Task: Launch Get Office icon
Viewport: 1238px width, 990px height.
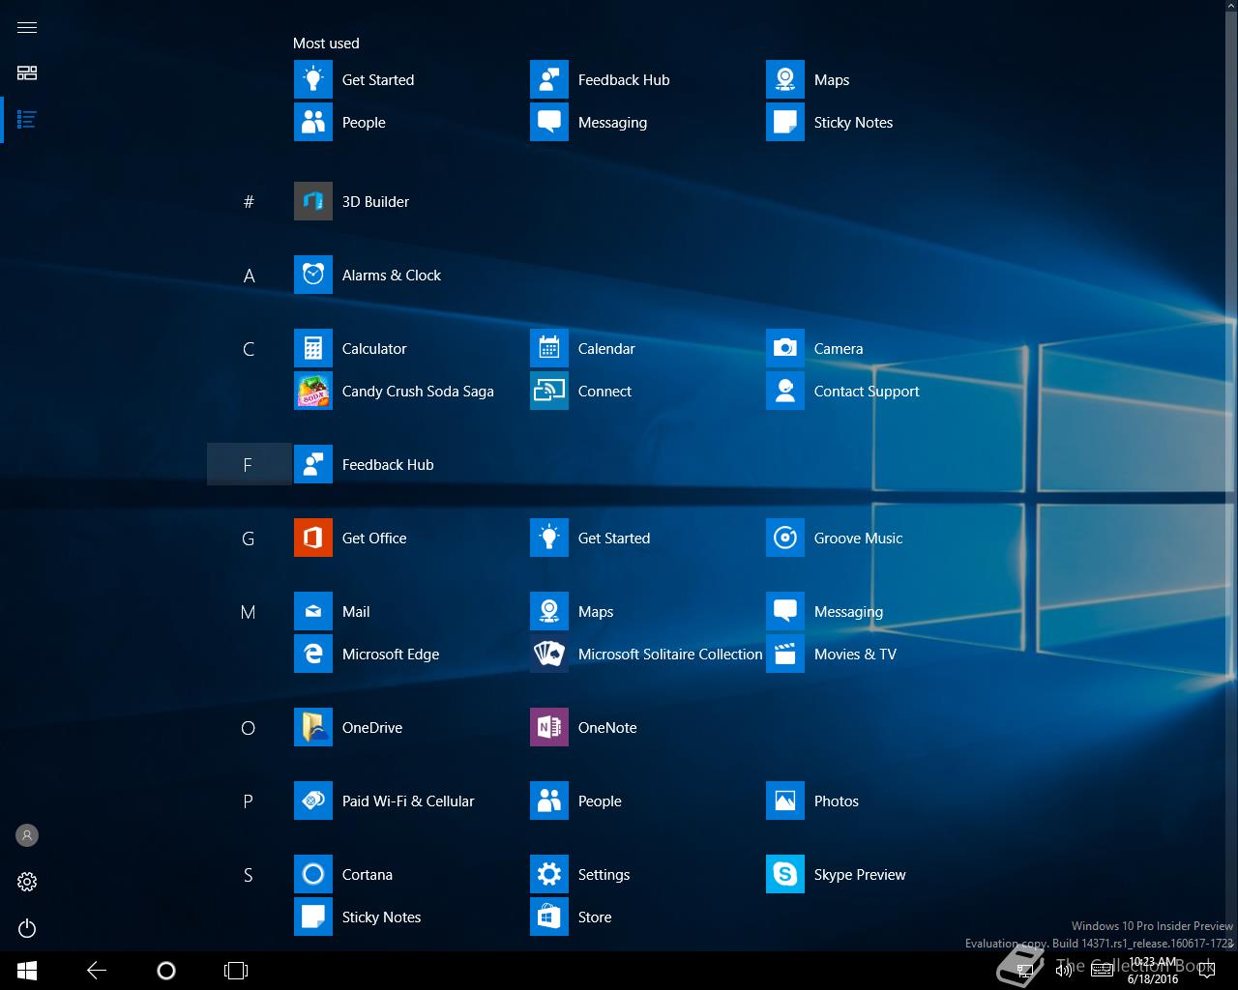Action: (313, 538)
